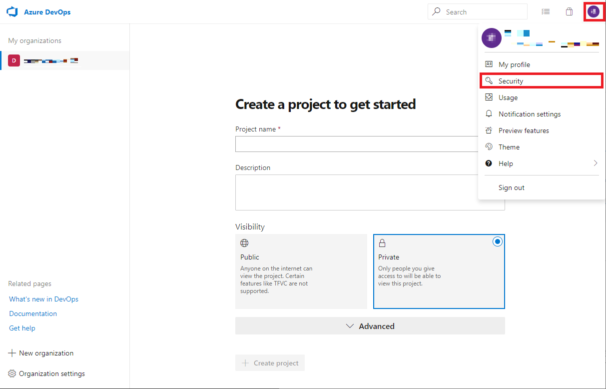Viewport: 606px width, 389px height.
Task: Open What's new in DevOps link
Action: pos(43,299)
